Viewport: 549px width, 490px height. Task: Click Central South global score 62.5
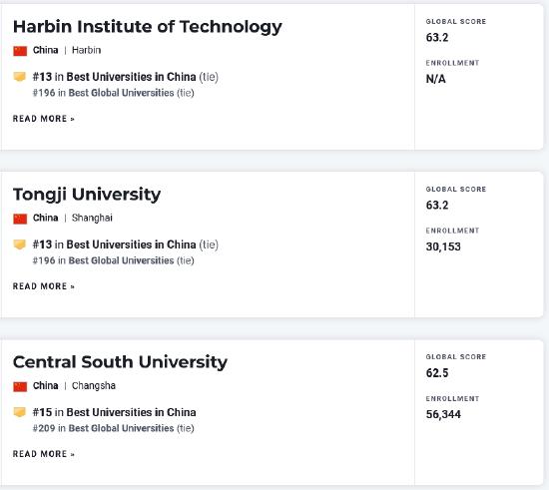tap(437, 373)
